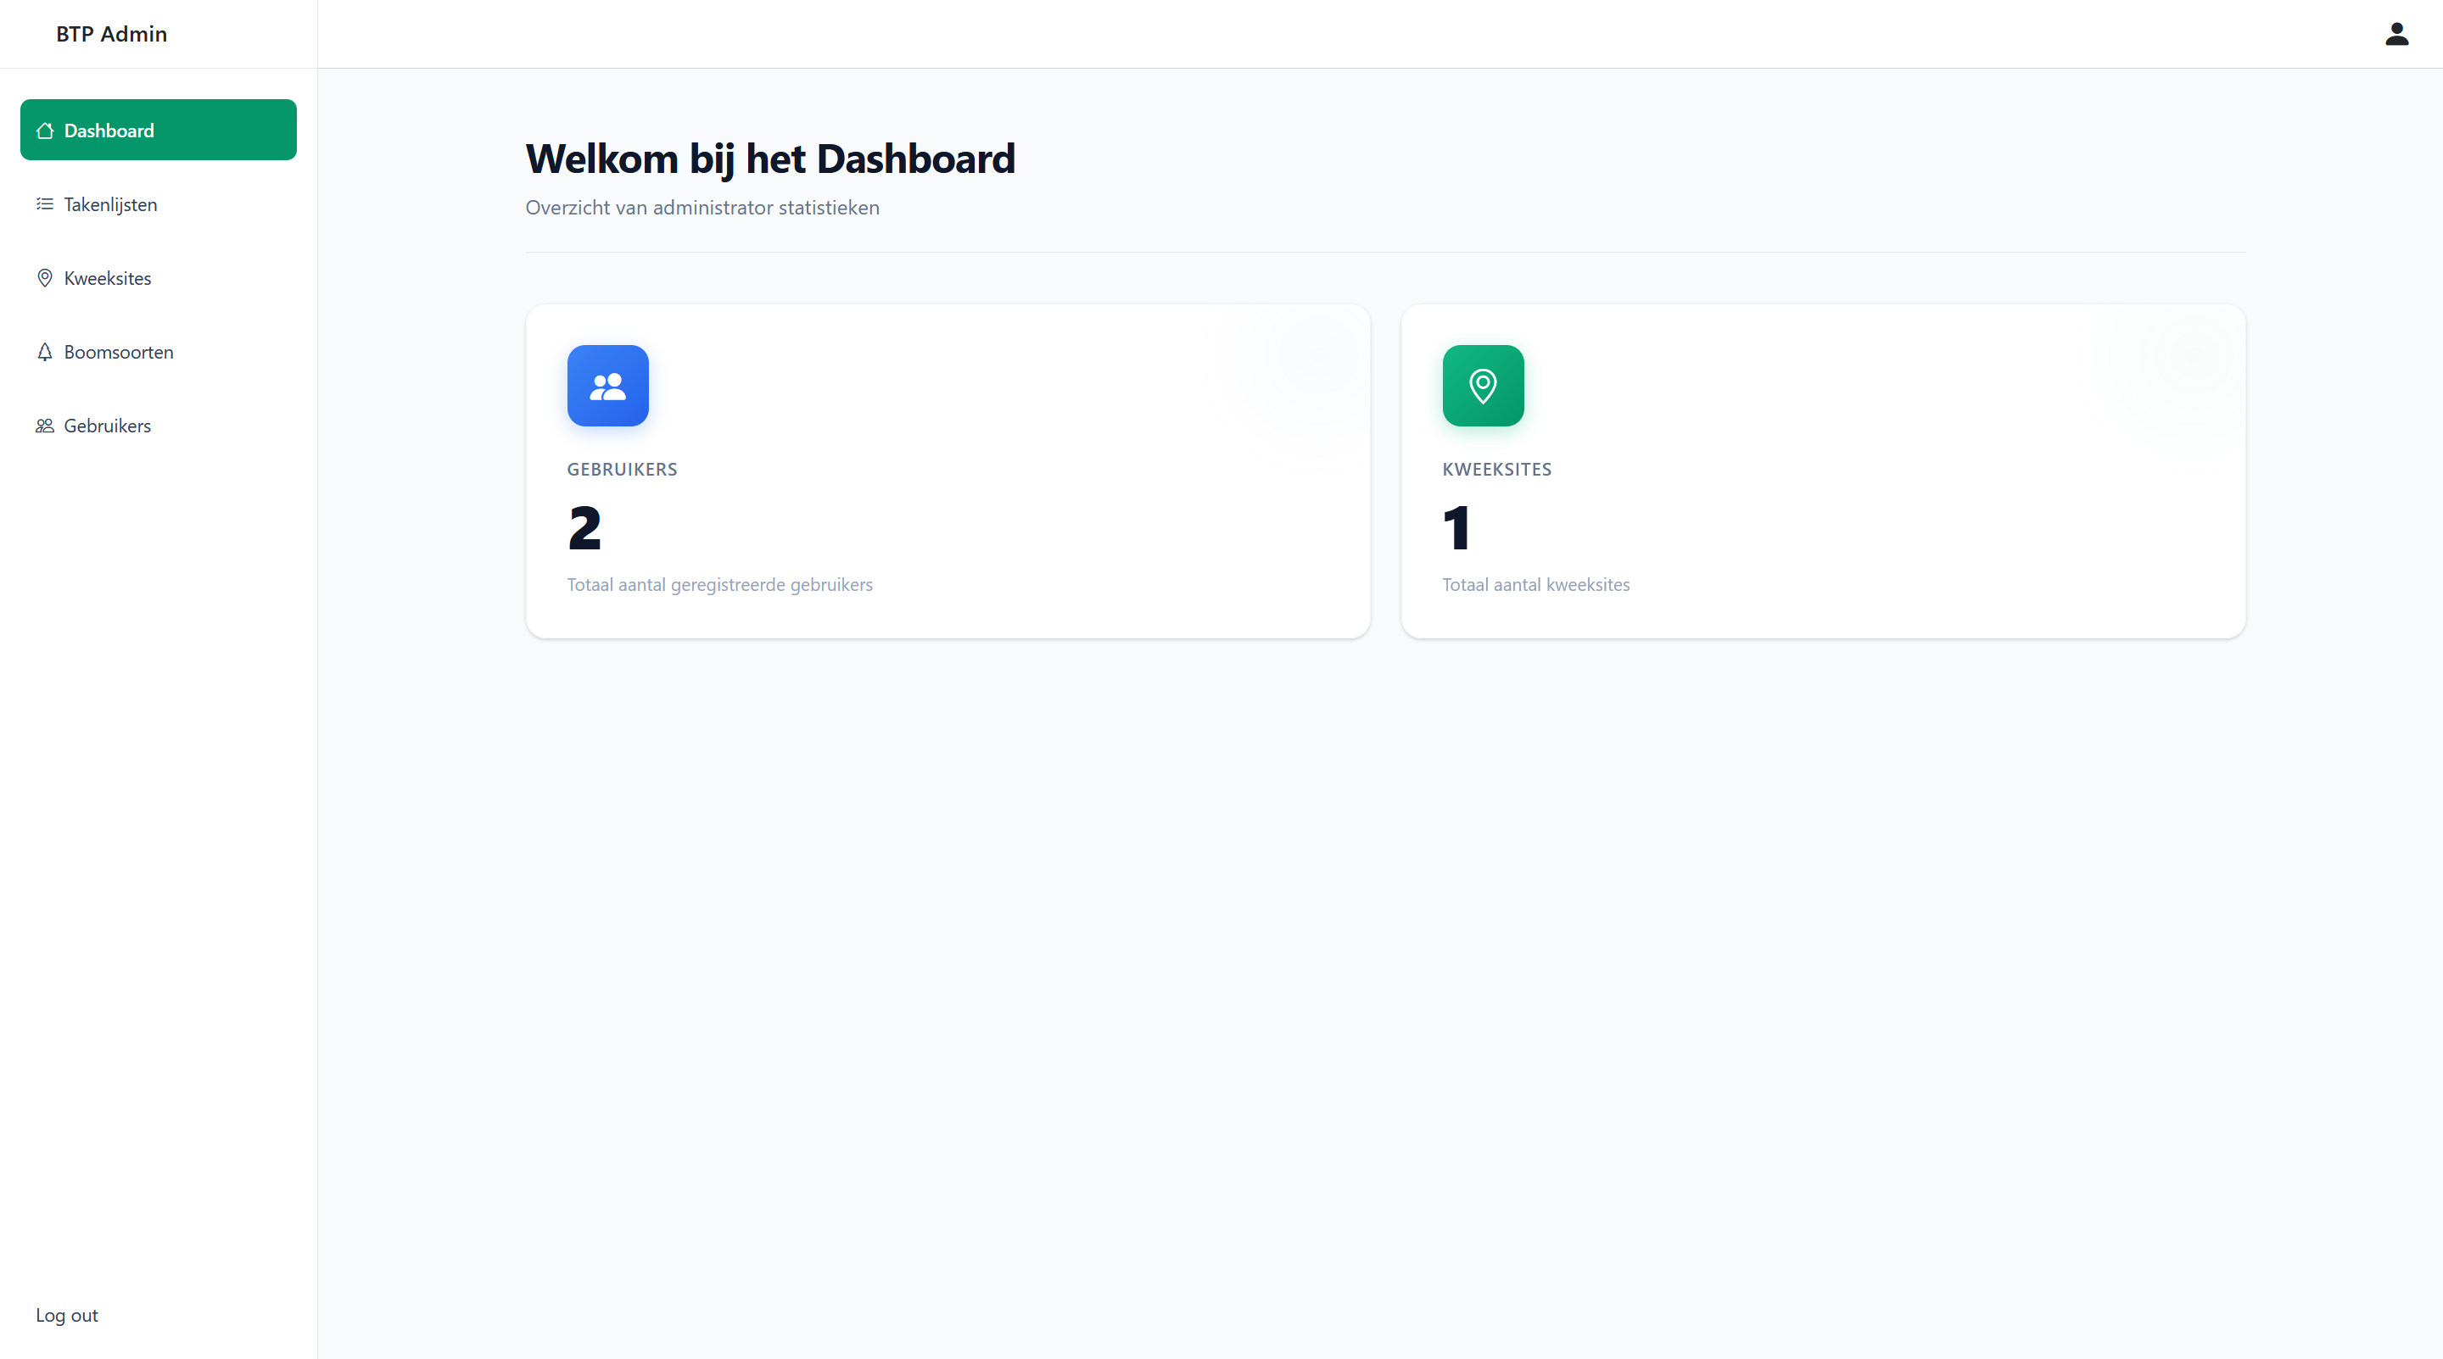The width and height of the screenshot is (2443, 1359).
Task: Open the Kweeksites section in the sidebar
Action: (159, 278)
